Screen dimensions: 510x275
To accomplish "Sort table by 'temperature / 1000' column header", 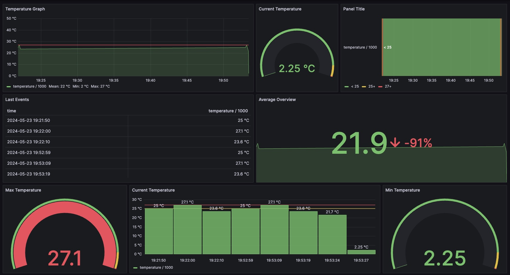I will 228,111.
